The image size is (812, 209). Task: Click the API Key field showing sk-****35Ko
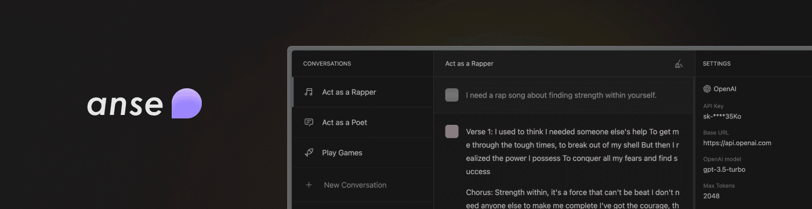pos(722,116)
